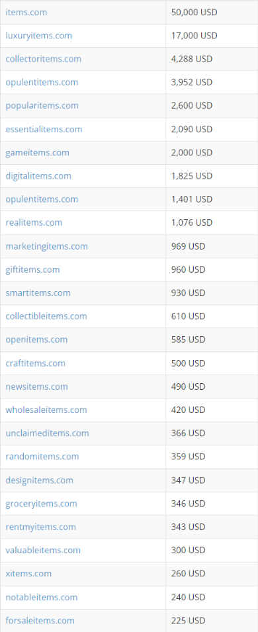Open smartitems.com domain
This screenshot has height=632, width=258.
pyautogui.click(x=38, y=293)
